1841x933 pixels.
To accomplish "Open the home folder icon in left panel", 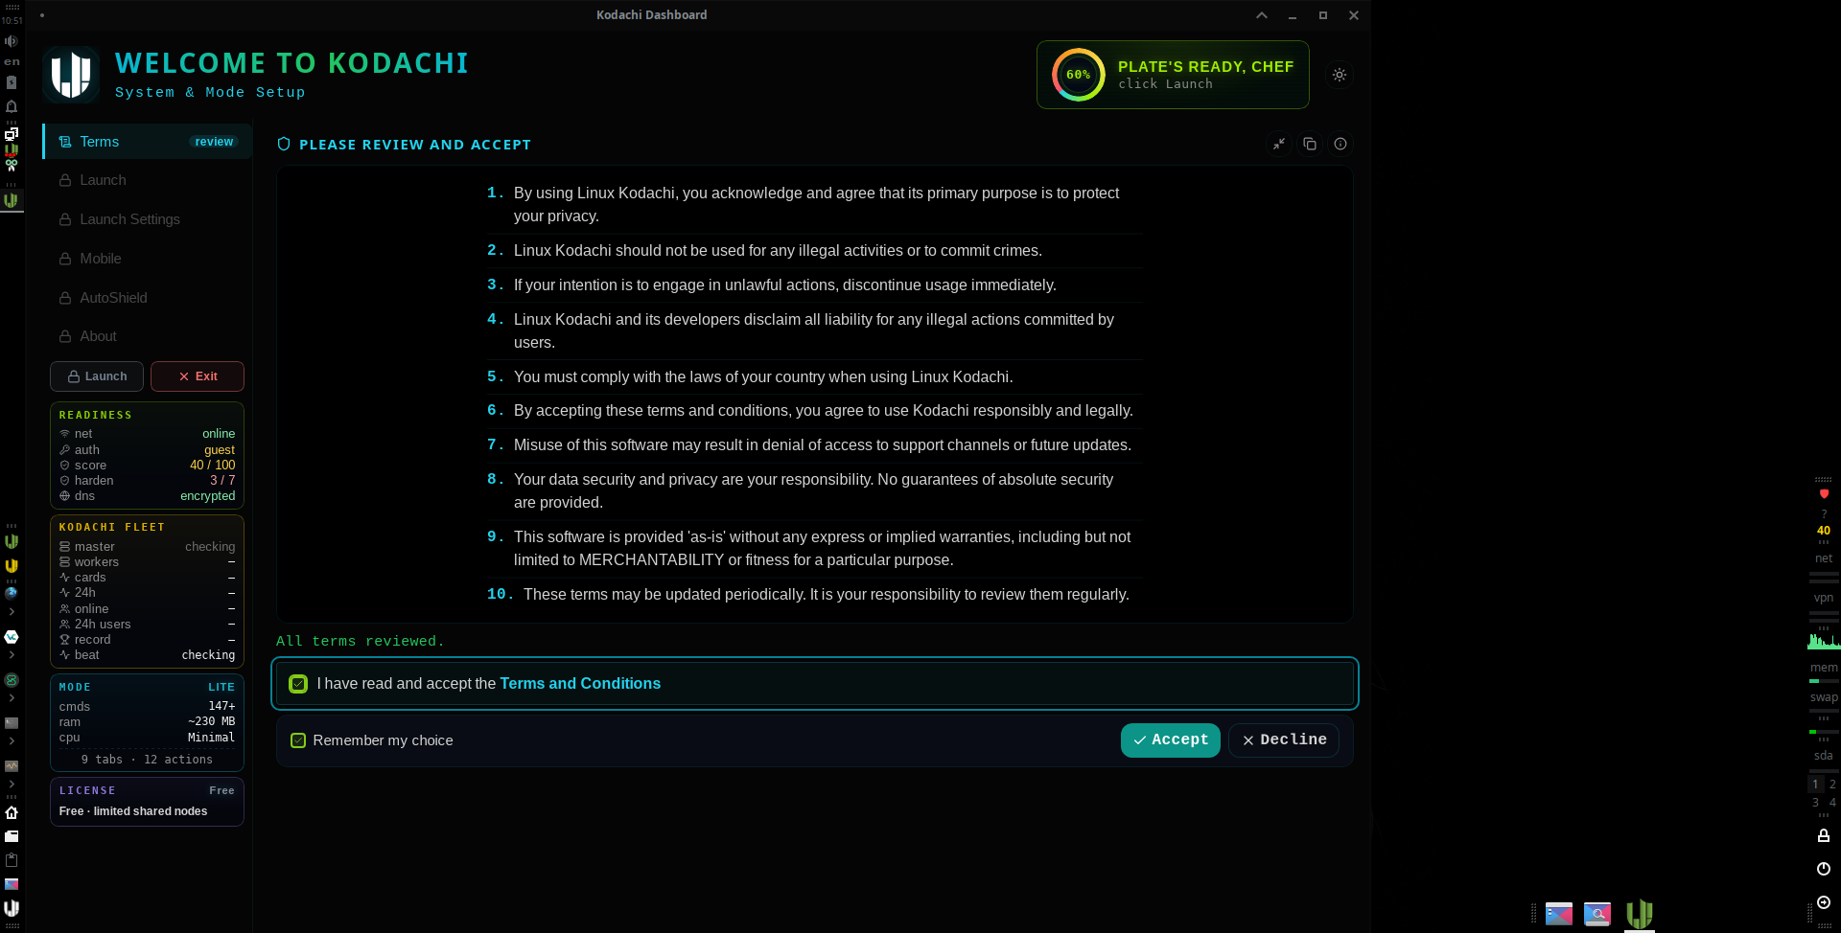I will click(12, 812).
